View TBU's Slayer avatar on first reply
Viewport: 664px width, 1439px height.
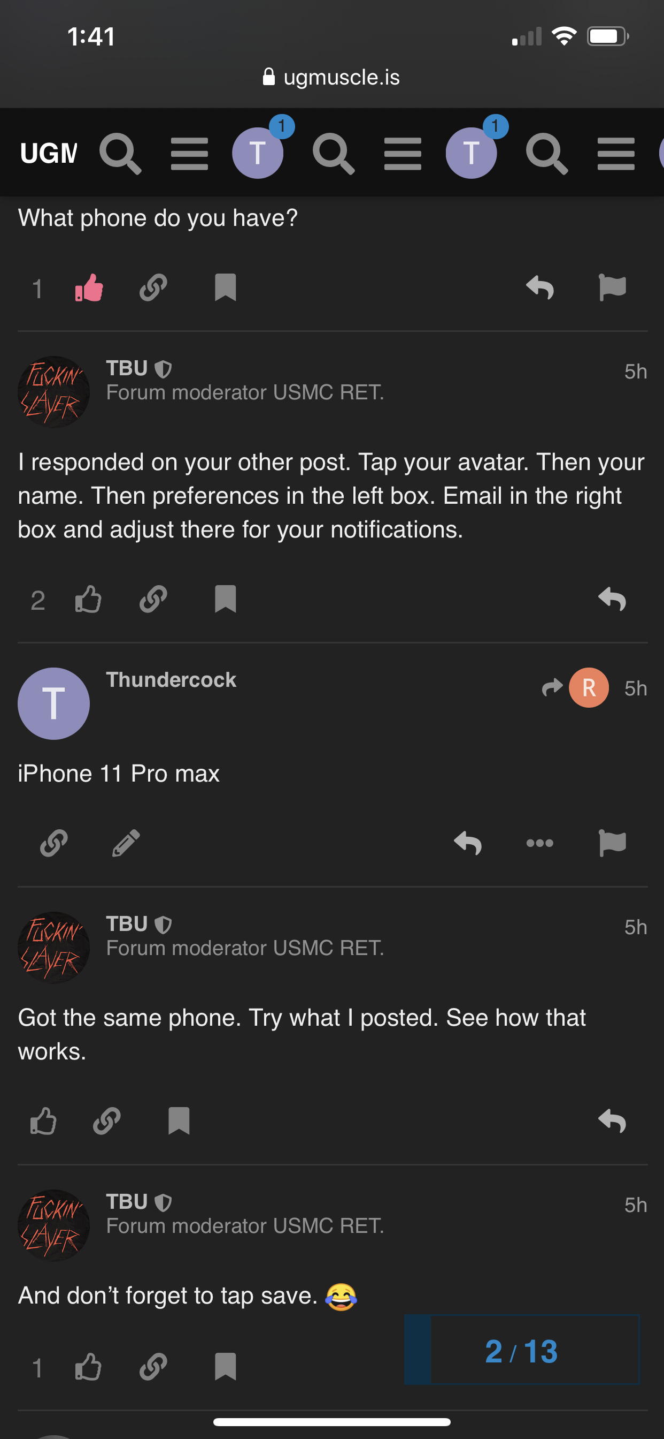53,391
